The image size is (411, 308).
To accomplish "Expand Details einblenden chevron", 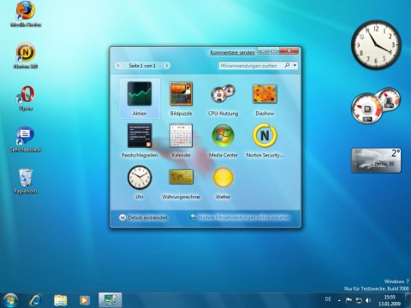I will (x=122, y=217).
